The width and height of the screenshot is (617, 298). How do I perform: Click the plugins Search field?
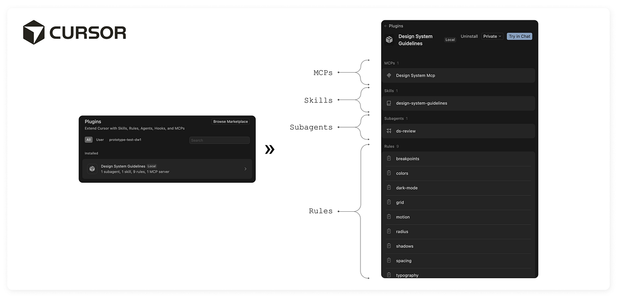pos(219,140)
